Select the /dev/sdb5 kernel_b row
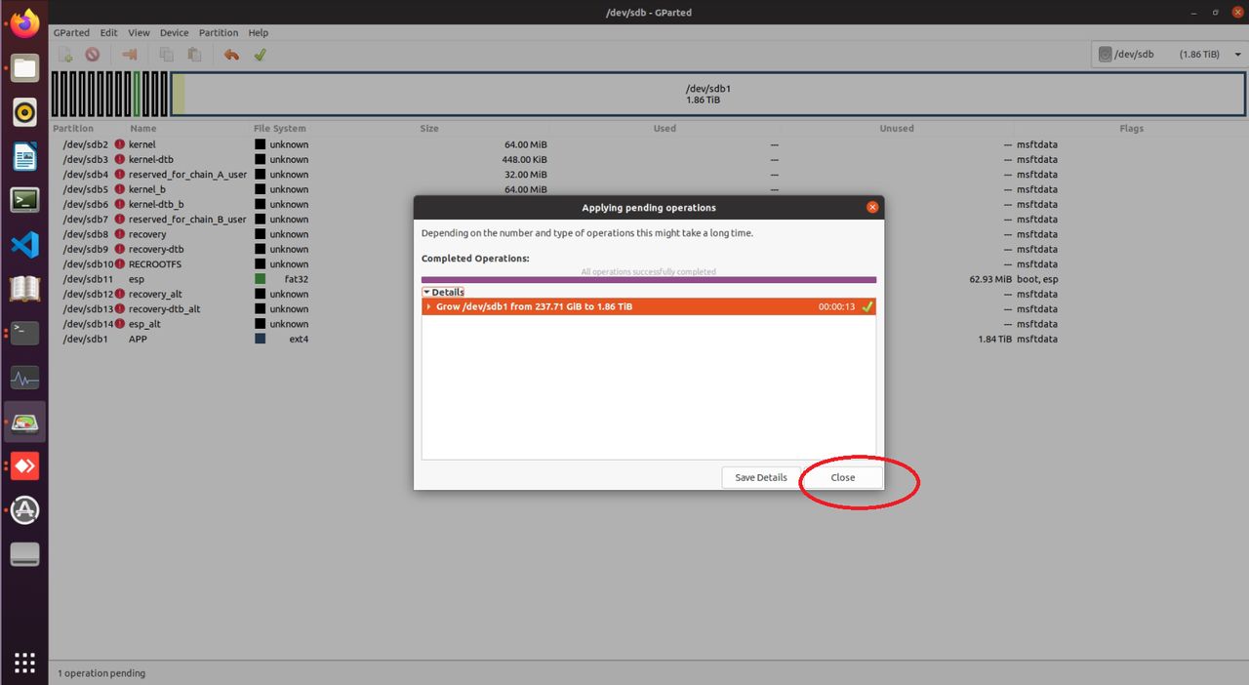Viewport: 1249px width, 685px height. coord(649,189)
